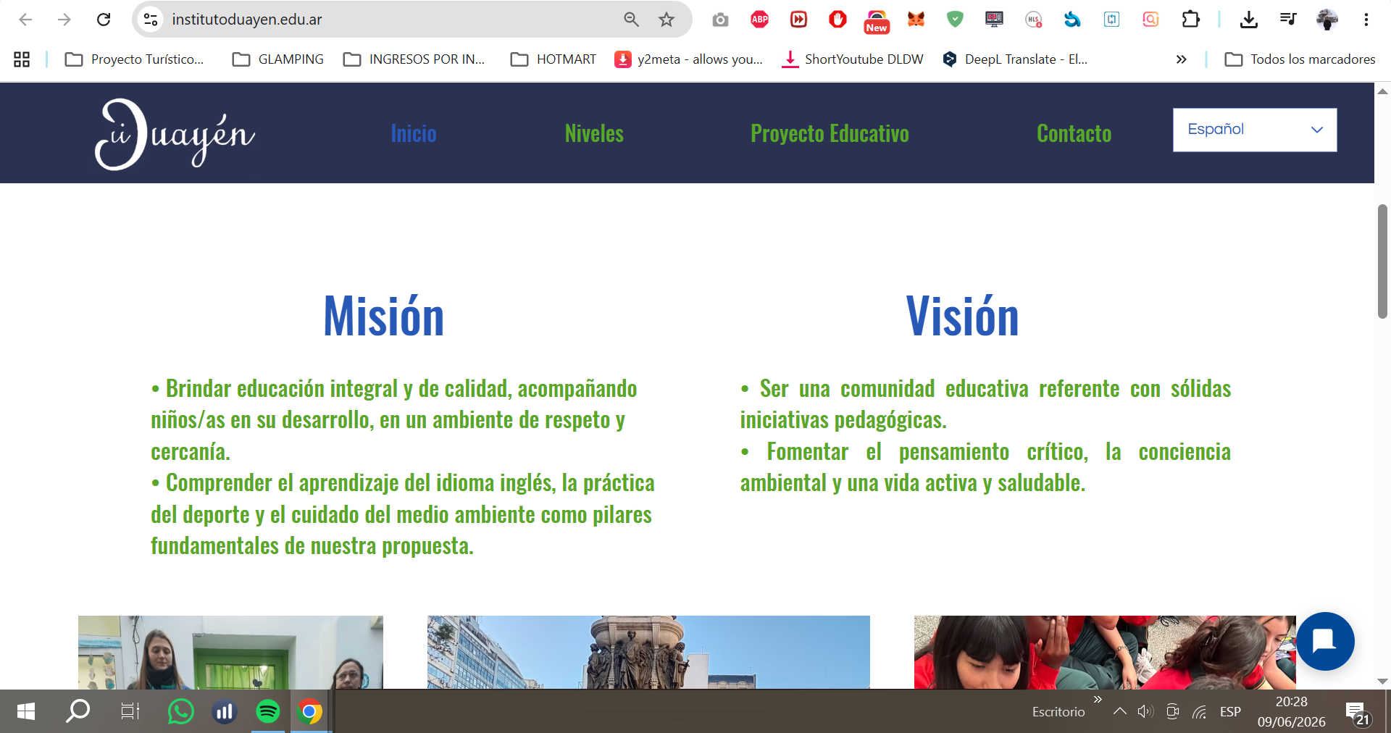This screenshot has width=1391, height=733.
Task: Bookmark this page with the star
Action: click(667, 20)
